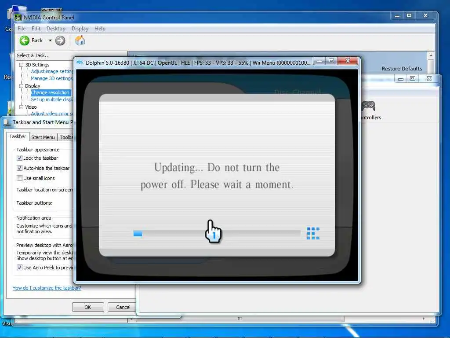Switch to the Toolbars tab
This screenshot has height=338, width=450.
(x=66, y=137)
